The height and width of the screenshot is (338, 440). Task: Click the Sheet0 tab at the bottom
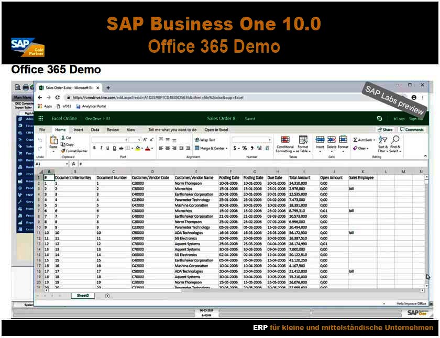(84, 295)
